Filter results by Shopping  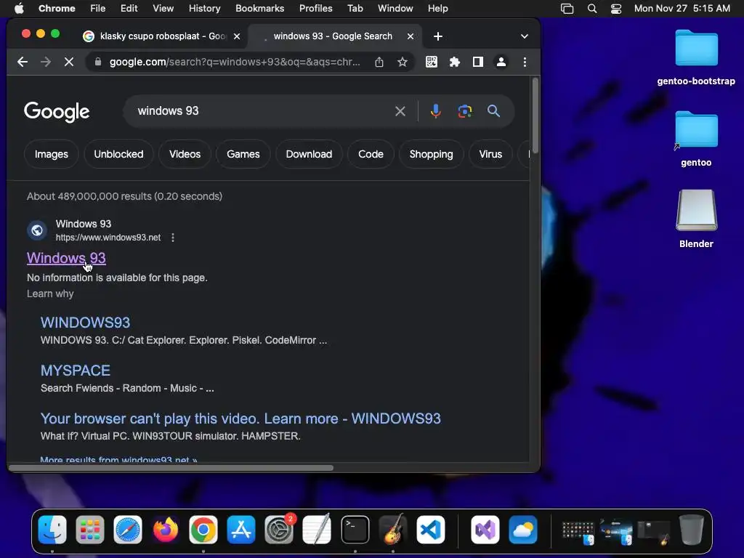(432, 154)
